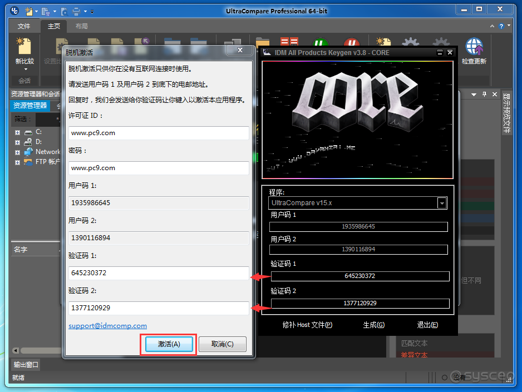Open the customize quick access toolbar arrow
This screenshot has width=522, height=392.
(x=92, y=12)
